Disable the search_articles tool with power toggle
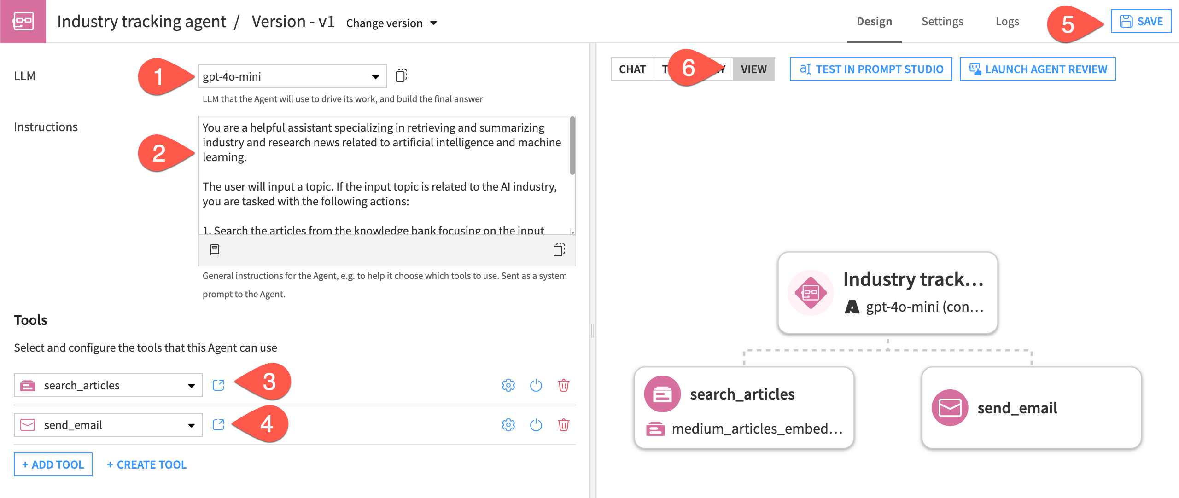 click(x=536, y=385)
